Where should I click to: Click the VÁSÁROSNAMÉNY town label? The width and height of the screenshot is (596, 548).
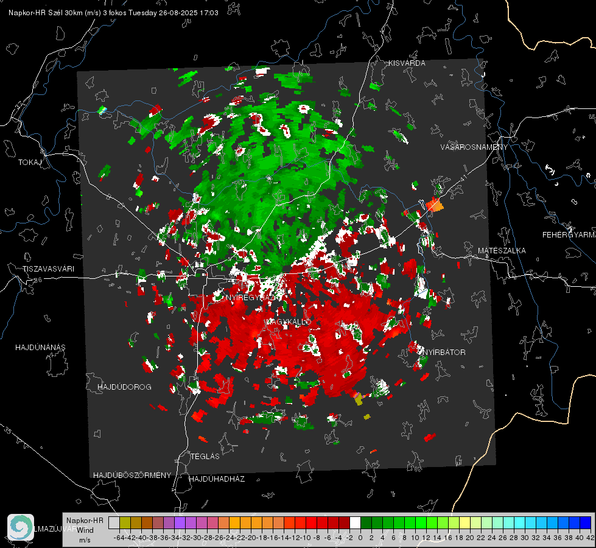474,147
